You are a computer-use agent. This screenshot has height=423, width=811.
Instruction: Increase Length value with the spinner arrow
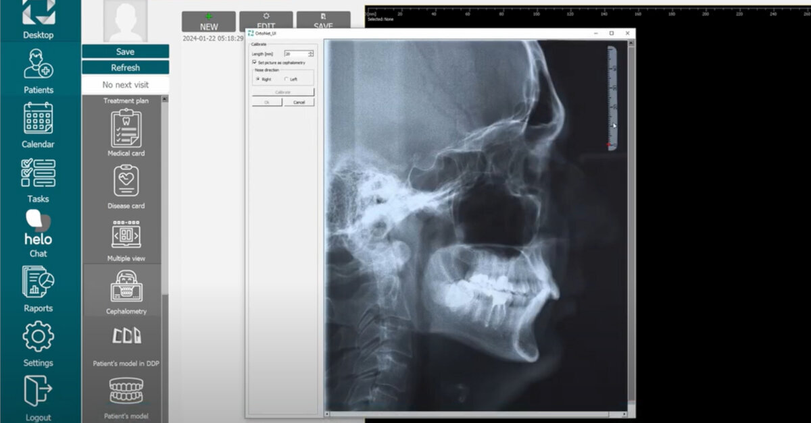[x=310, y=52]
